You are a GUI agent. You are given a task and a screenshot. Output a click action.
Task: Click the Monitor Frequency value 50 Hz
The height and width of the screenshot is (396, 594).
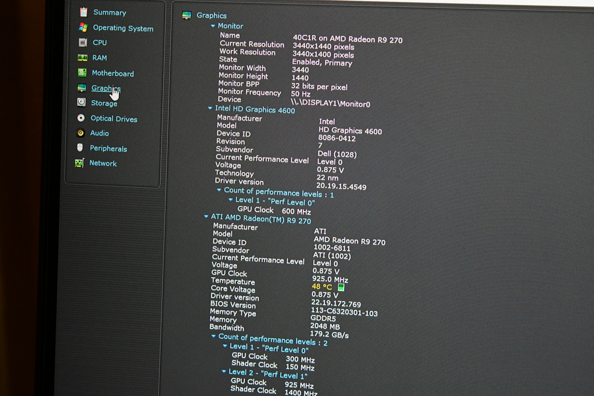301,94
